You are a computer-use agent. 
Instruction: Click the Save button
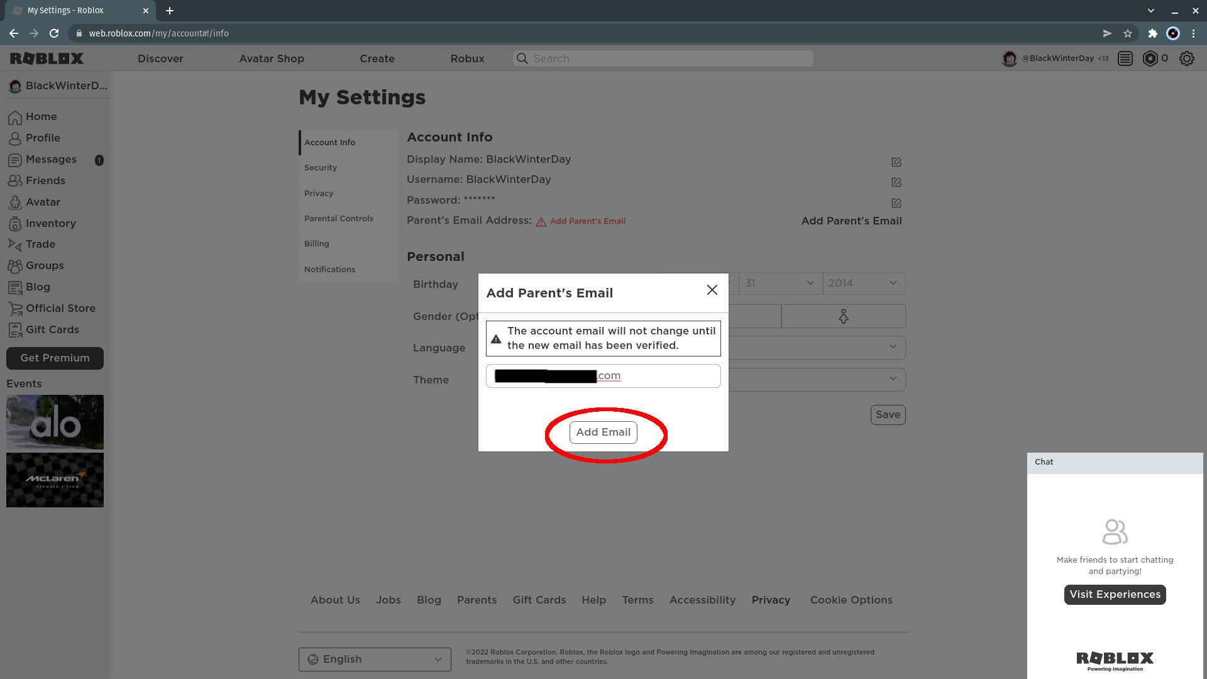888,415
